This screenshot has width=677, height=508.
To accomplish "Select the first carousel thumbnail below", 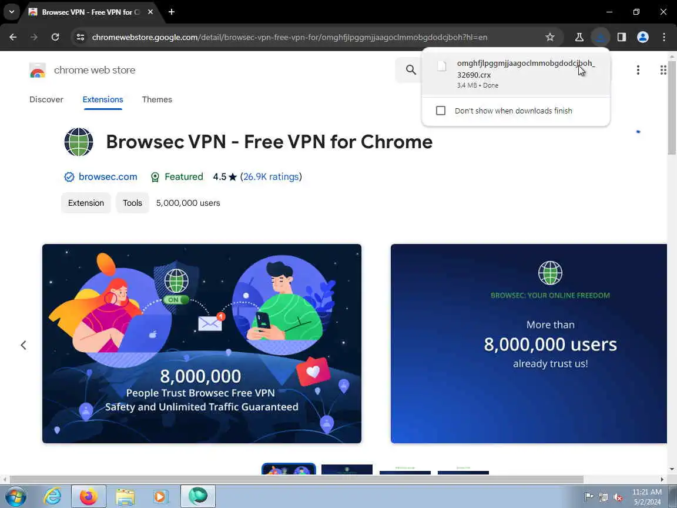I will coord(289,469).
